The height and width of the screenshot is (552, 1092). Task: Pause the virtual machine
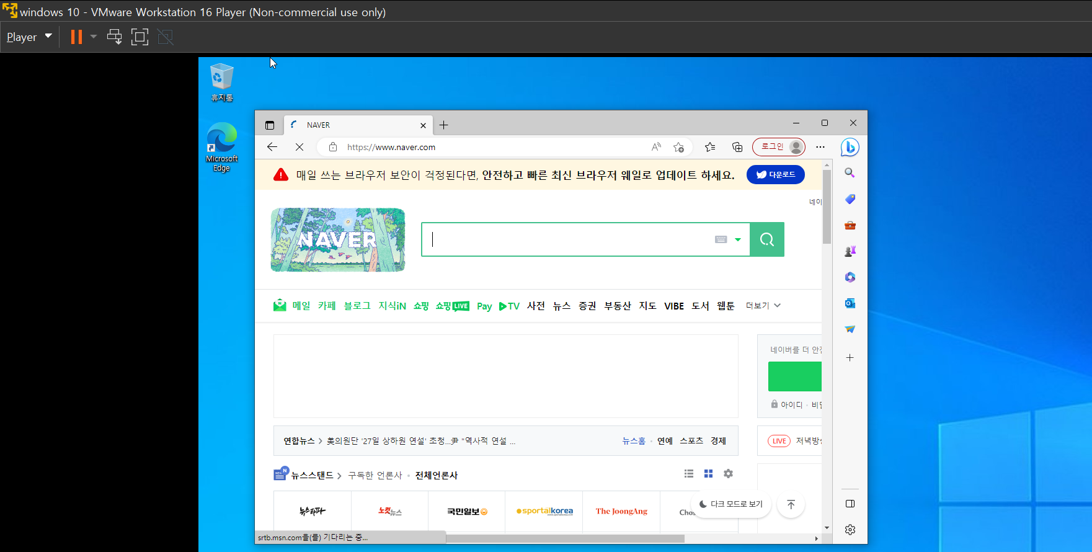[x=76, y=37]
